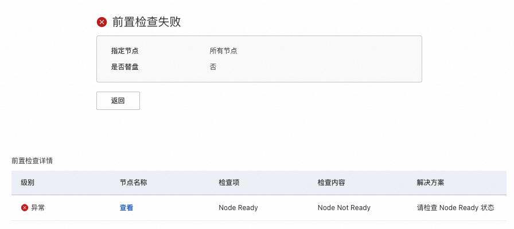Image resolution: width=514 pixels, height=229 pixels.
Task: Click the 异常 level text
Action: [x=38, y=208]
